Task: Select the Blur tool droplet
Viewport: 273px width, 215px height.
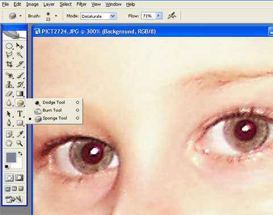Action: (x=9, y=103)
